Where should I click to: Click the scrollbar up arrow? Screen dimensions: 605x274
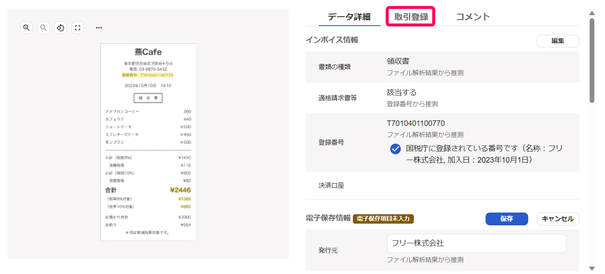click(x=592, y=13)
